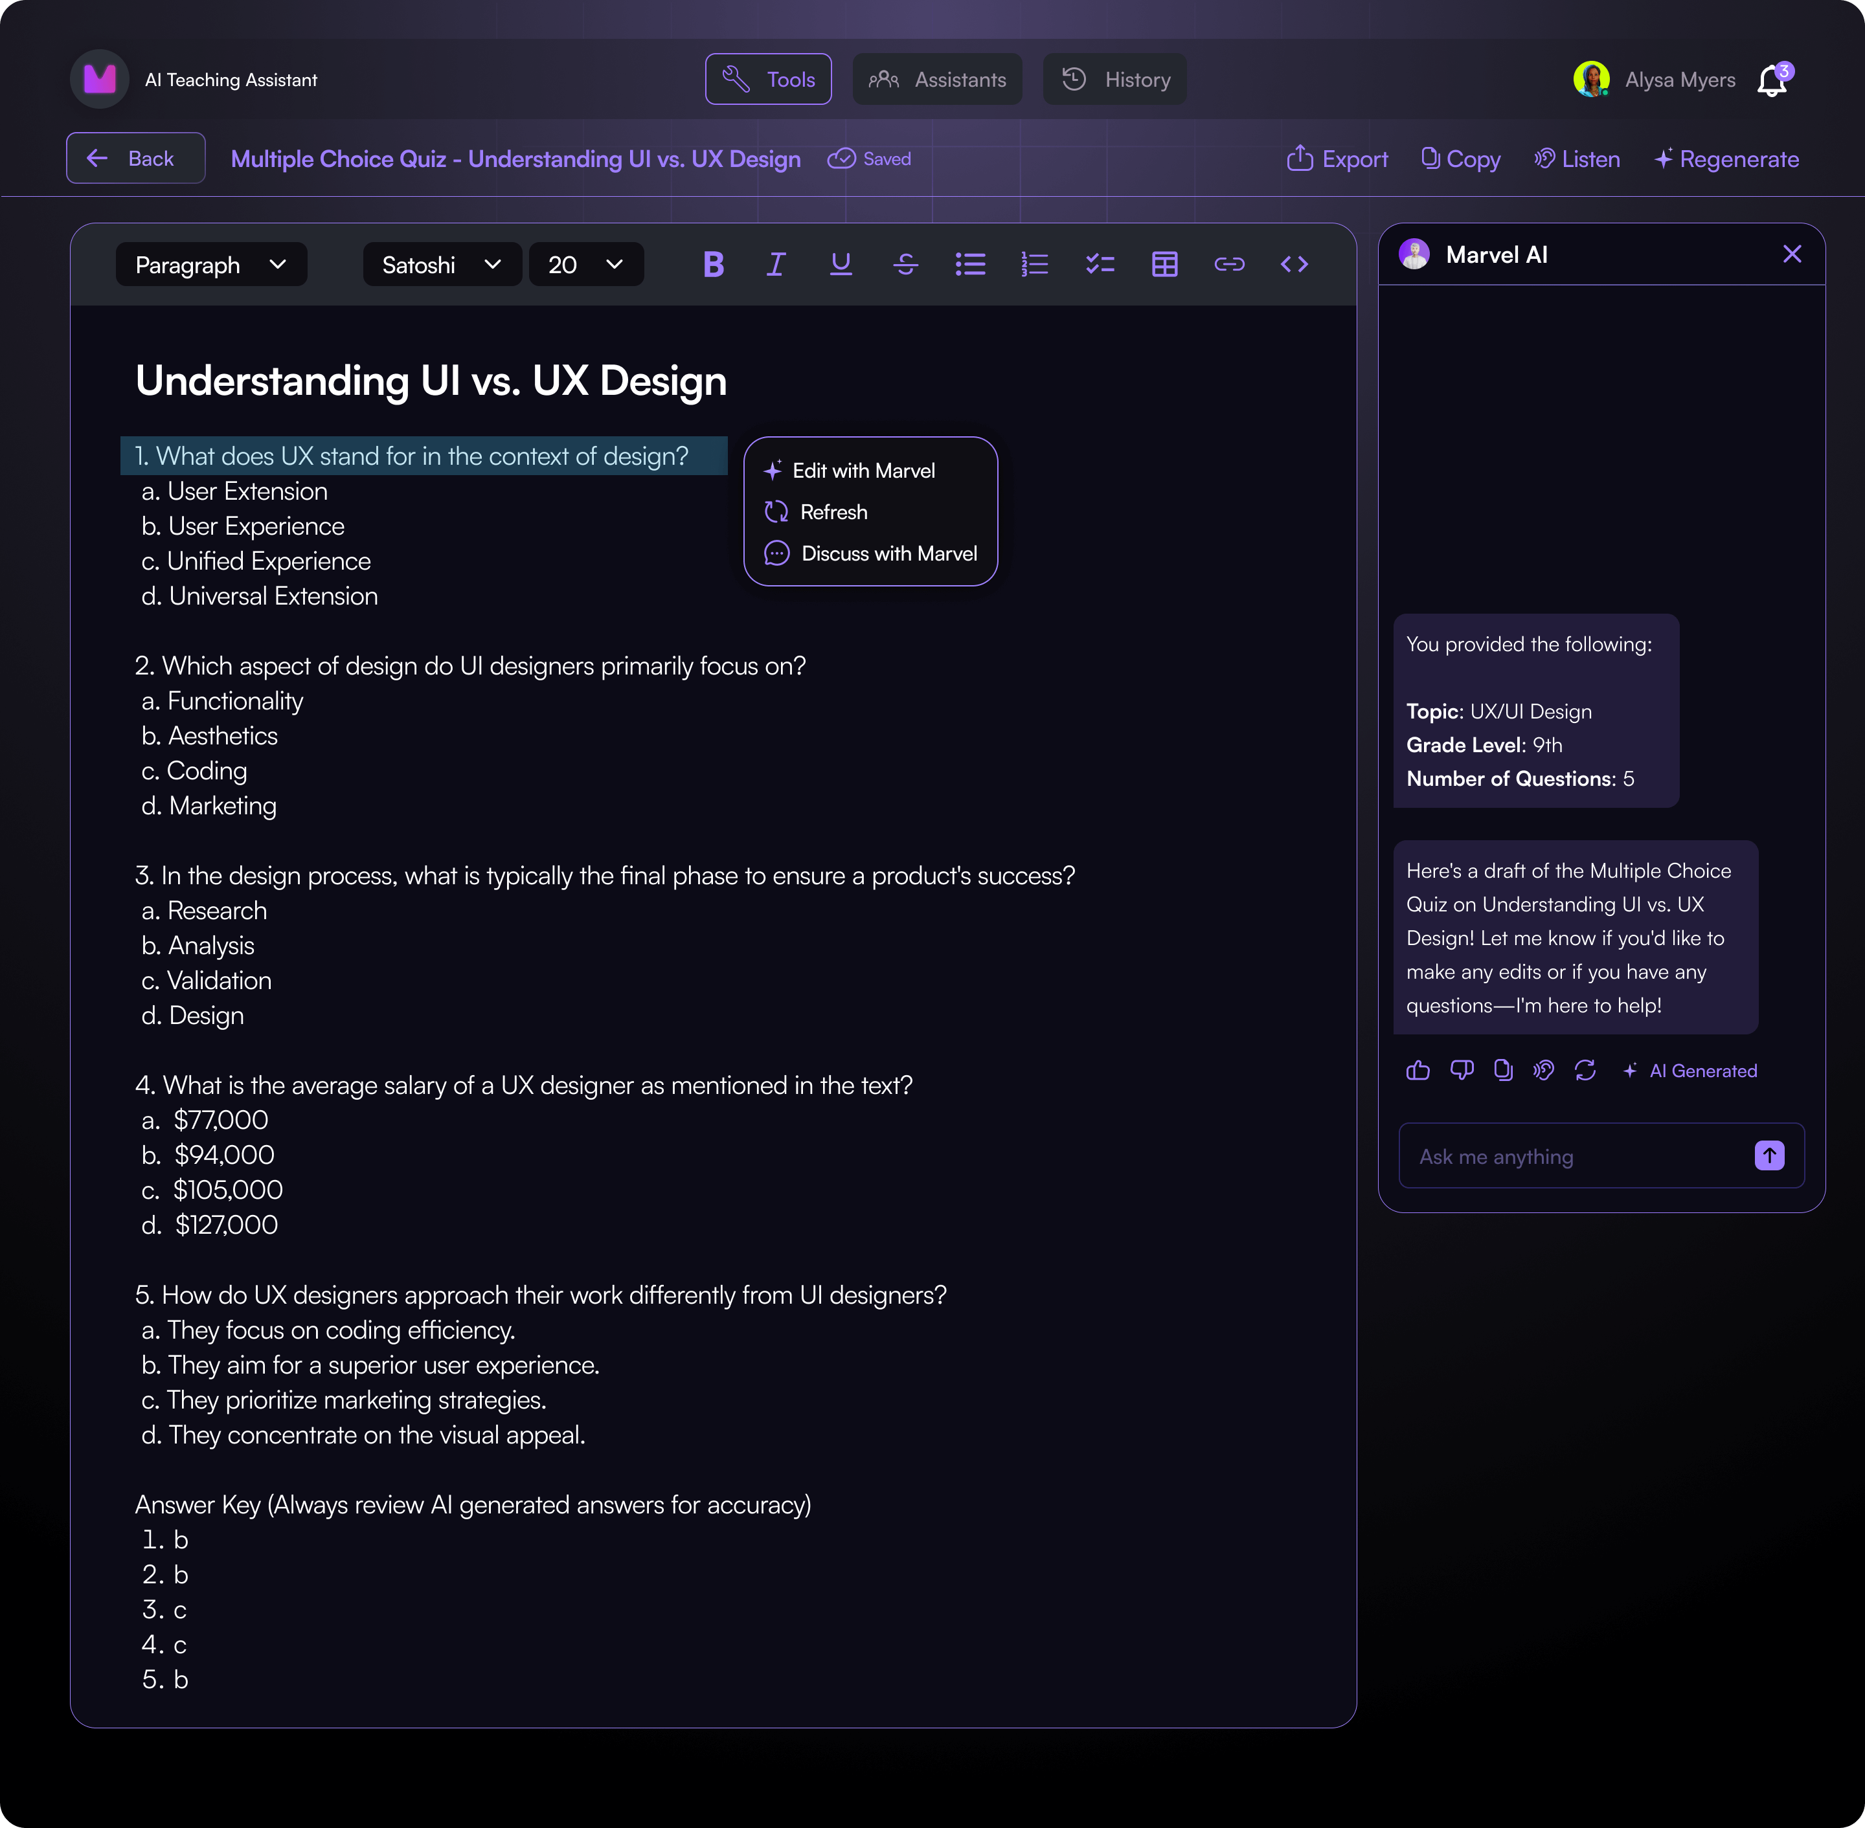Switch to the Assistants tab
This screenshot has width=1865, height=1828.
[936, 80]
